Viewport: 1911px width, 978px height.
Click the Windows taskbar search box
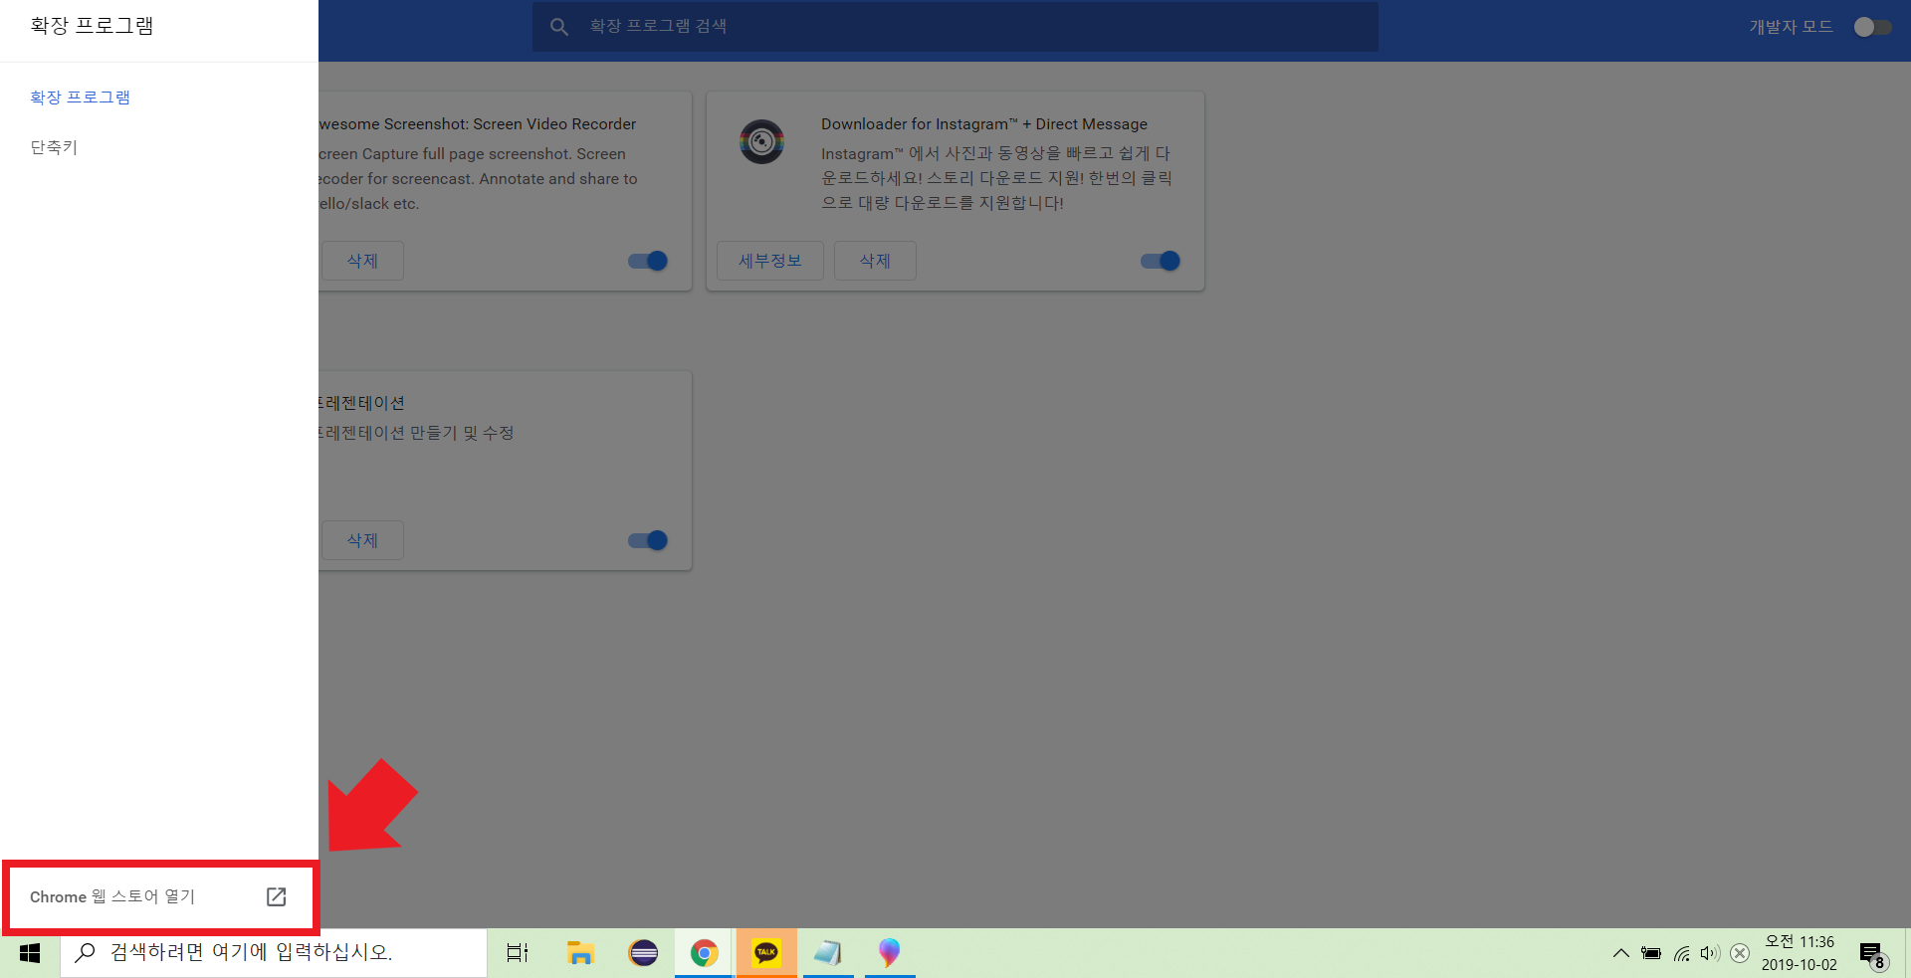click(x=274, y=953)
